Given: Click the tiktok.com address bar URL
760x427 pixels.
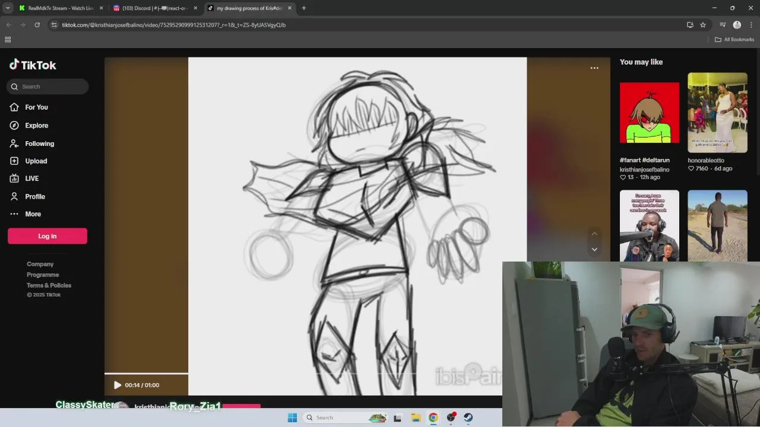Looking at the screenshot, I should [x=174, y=25].
